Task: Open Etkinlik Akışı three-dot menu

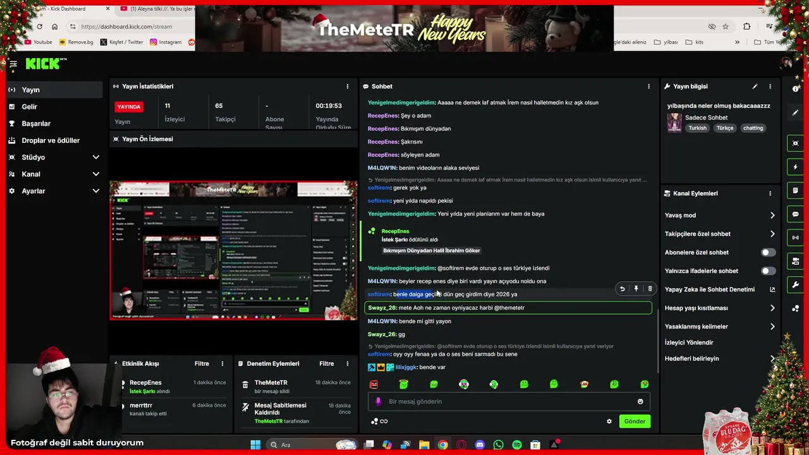Action: 222,364
